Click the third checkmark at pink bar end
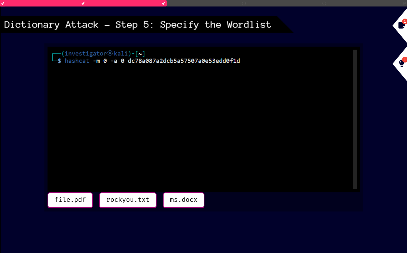 [x=163, y=3]
